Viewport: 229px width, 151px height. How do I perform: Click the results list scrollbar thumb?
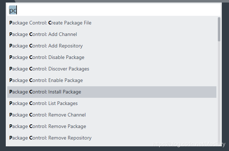[x=219, y=29]
